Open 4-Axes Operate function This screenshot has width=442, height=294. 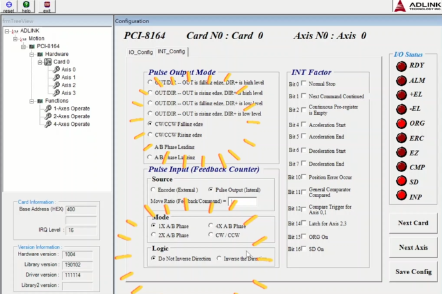pos(71,124)
